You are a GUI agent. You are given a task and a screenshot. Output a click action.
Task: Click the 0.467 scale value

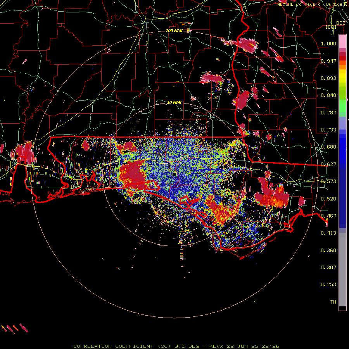pos(328,216)
